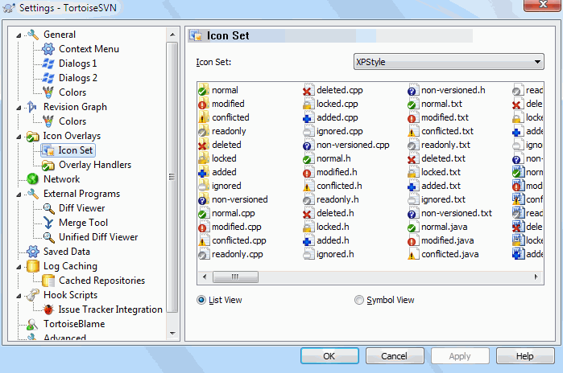The width and height of the screenshot is (563, 373).
Task: Select the Symbol View radio button
Action: pyautogui.click(x=359, y=300)
